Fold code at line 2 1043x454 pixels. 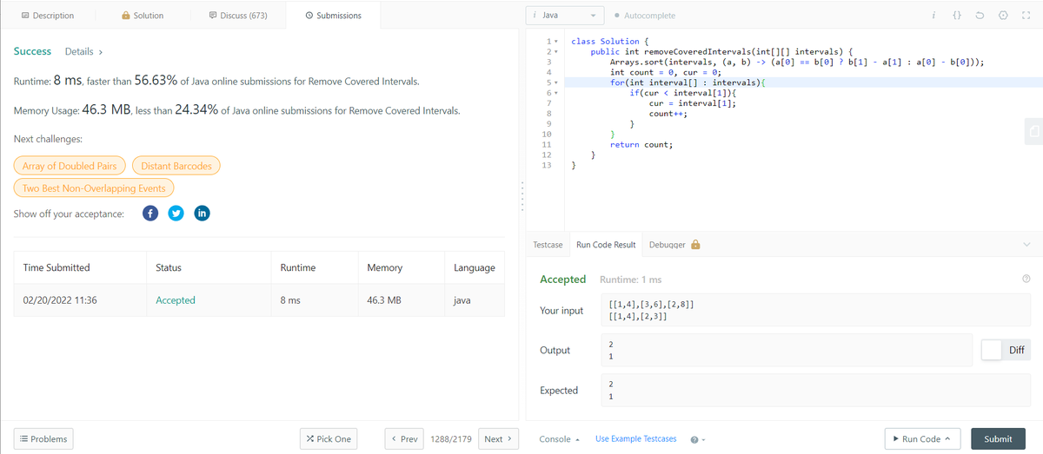pyautogui.click(x=555, y=52)
